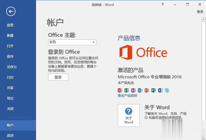This screenshot has height=140, width=206.
Task: Open the 信息 menu item
Action: click(x=10, y=25)
